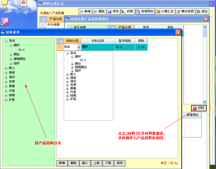Expand the 绝缘 node in left tree
216x169 pixels.
click(6, 73)
